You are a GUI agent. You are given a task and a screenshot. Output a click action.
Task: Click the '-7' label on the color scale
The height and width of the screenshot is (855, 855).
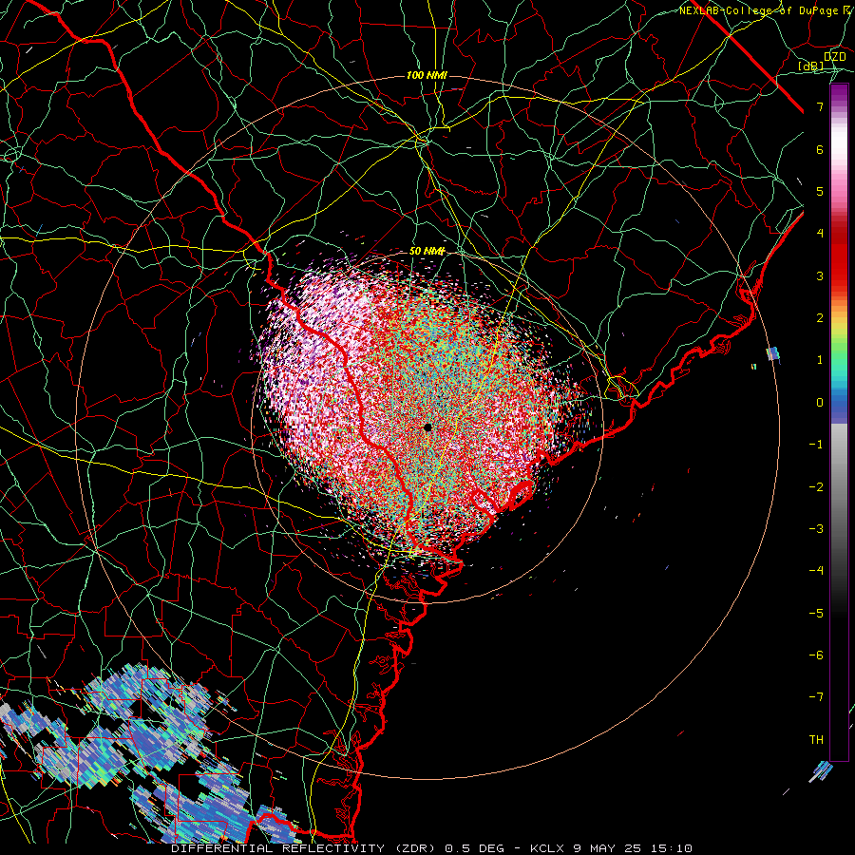816,697
